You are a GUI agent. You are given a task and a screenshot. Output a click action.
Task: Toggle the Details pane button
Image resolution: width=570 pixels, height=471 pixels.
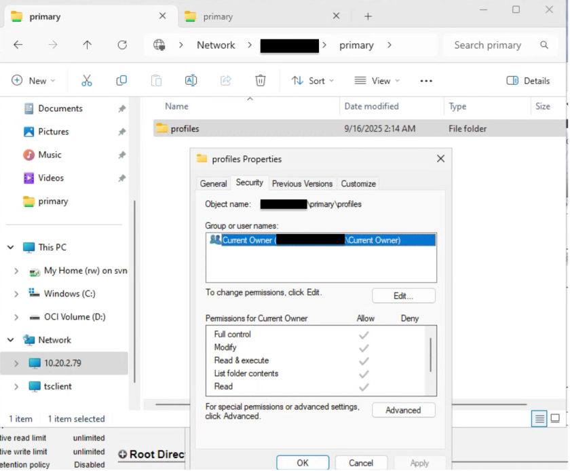point(529,81)
